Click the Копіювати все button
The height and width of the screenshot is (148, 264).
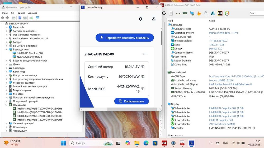(x=131, y=101)
